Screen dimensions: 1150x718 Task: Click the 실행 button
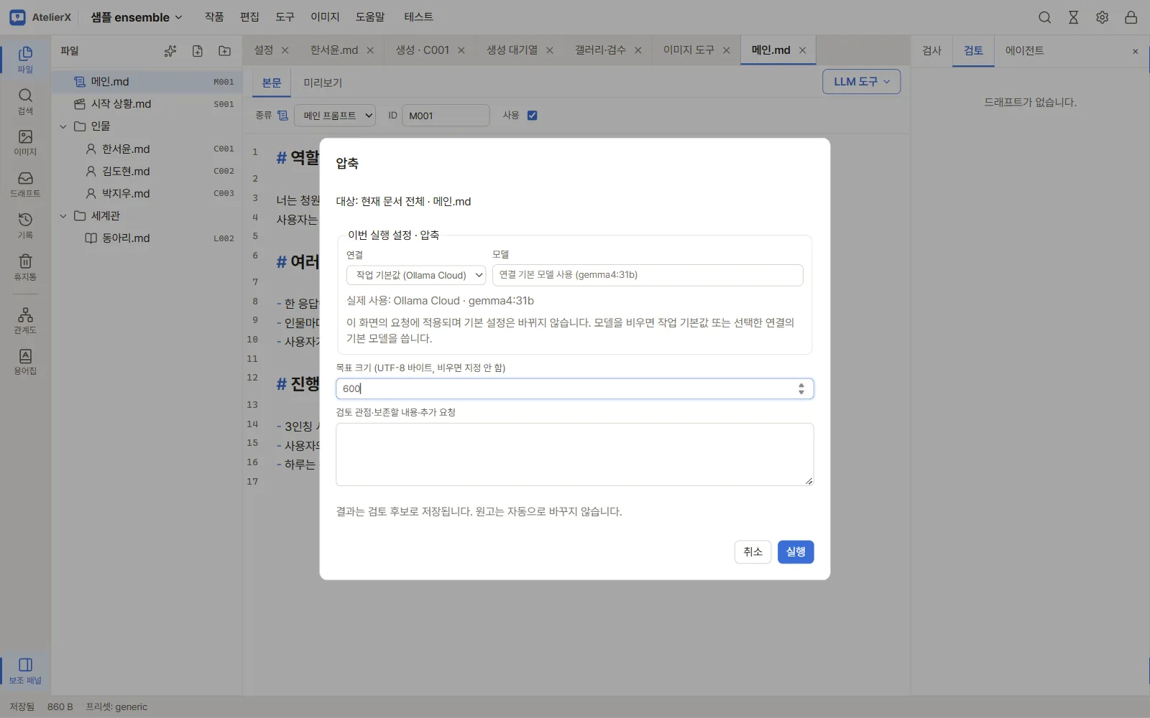coord(796,551)
